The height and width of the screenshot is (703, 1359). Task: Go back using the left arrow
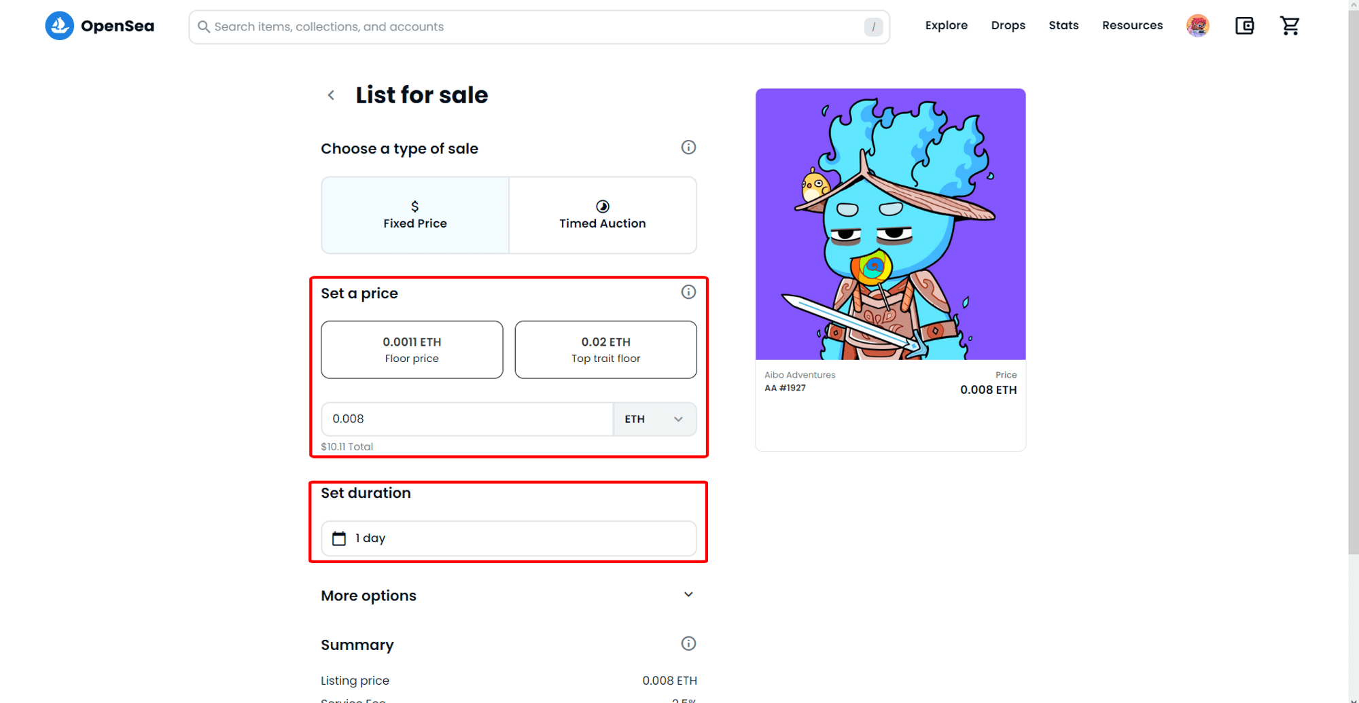point(331,95)
